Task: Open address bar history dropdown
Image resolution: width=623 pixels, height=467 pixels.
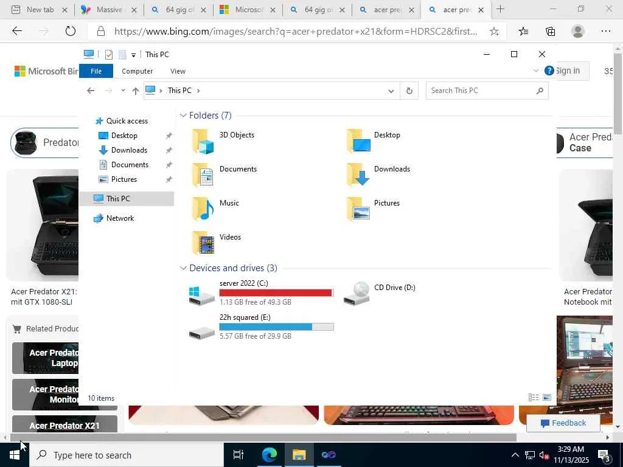Action: tap(391, 91)
